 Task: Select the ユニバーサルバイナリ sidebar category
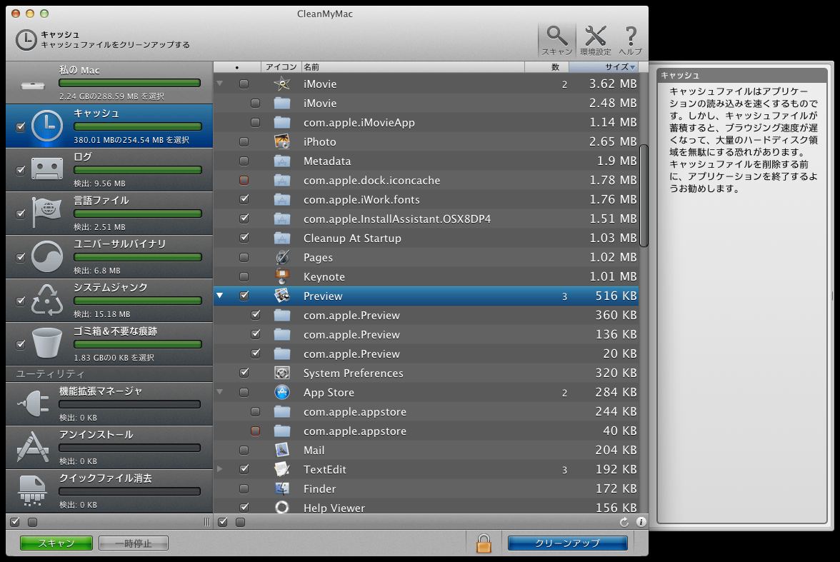click(109, 256)
